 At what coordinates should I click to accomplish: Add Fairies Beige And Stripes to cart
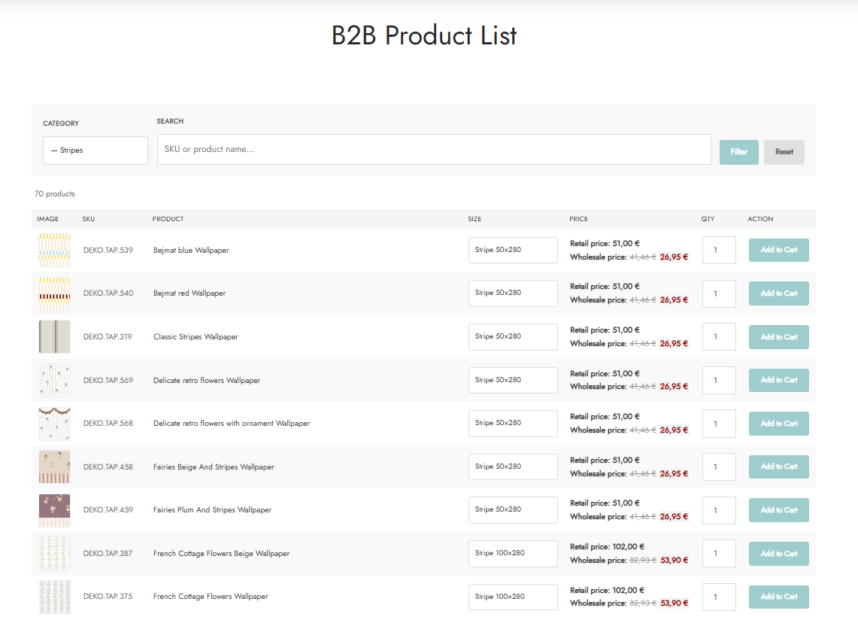(x=778, y=467)
